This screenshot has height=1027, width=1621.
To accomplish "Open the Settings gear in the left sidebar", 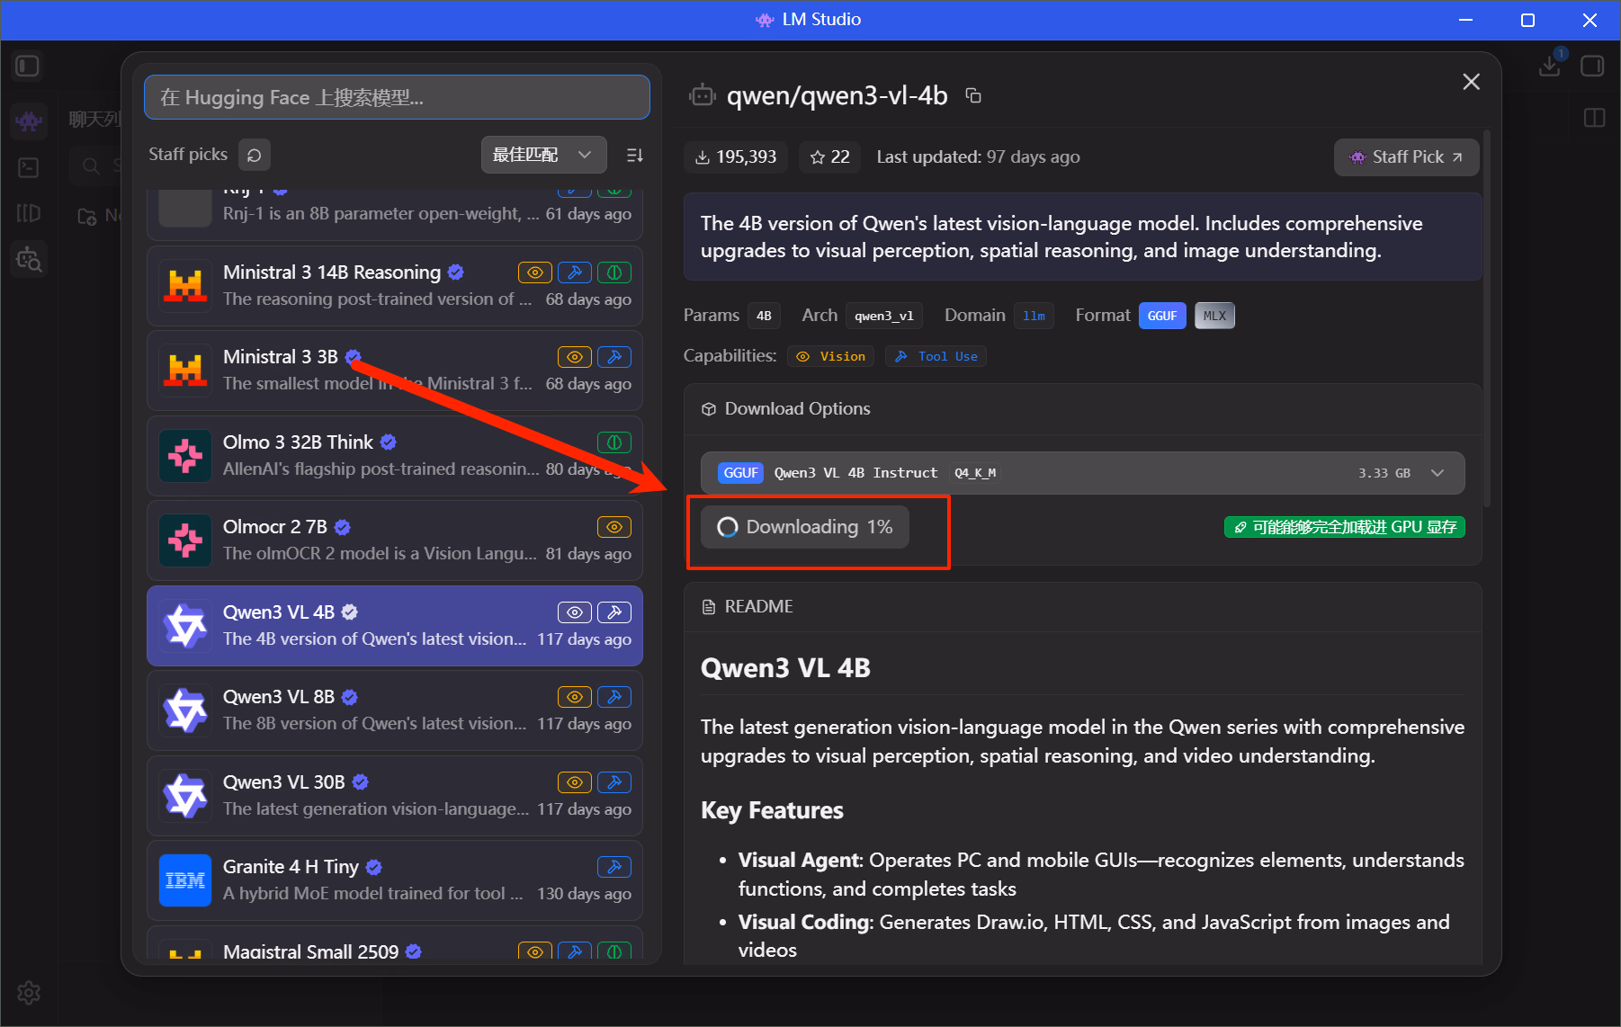I will (x=29, y=993).
